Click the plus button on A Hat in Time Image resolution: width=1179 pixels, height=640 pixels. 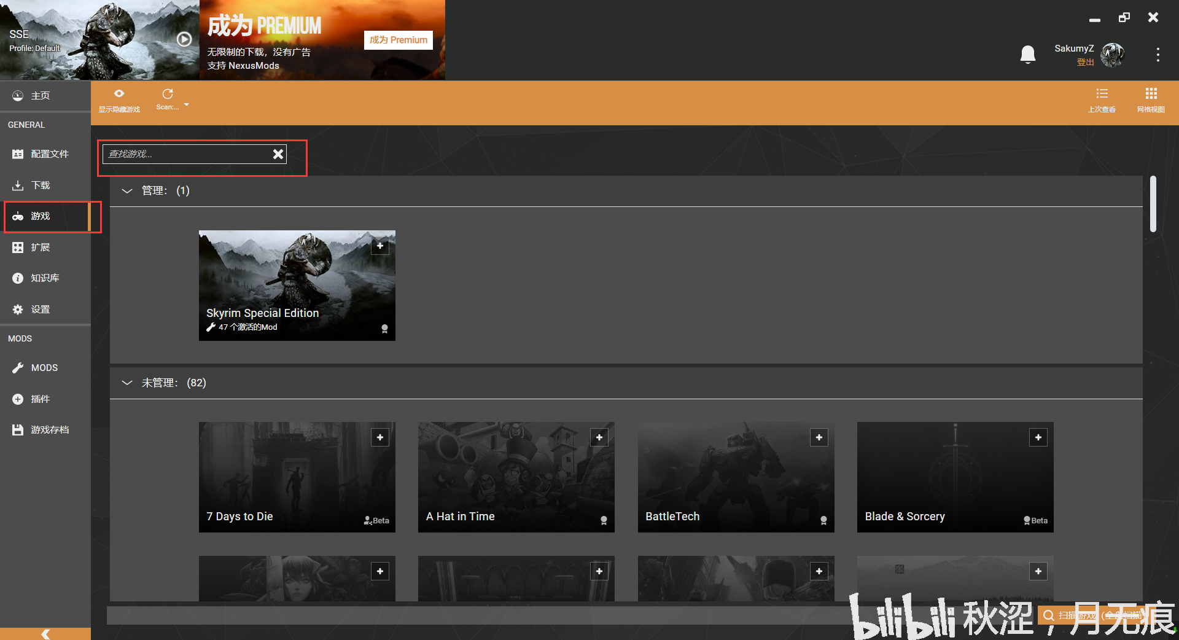[599, 437]
